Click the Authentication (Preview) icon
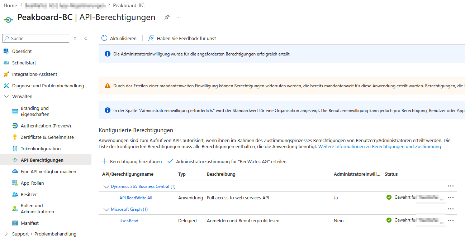This screenshot has height=238, width=465. (15, 126)
